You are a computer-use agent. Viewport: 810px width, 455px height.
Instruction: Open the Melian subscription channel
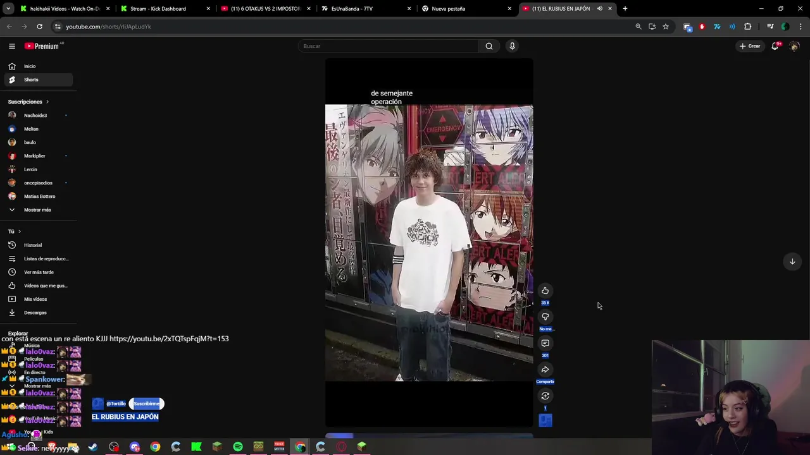pos(39,129)
